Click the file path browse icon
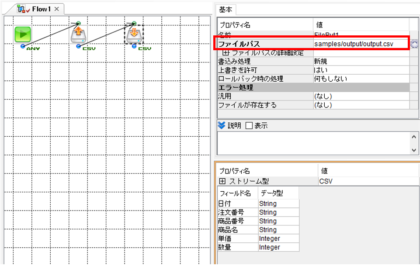 (414, 44)
